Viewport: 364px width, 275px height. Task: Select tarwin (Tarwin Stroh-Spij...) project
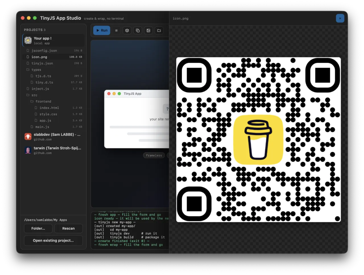click(53, 150)
